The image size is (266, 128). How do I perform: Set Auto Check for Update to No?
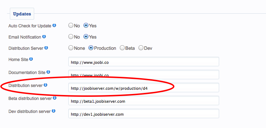(71, 26)
